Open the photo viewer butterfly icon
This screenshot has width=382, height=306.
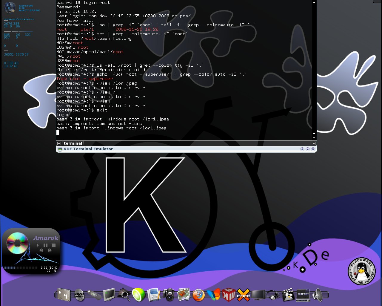tap(184, 295)
